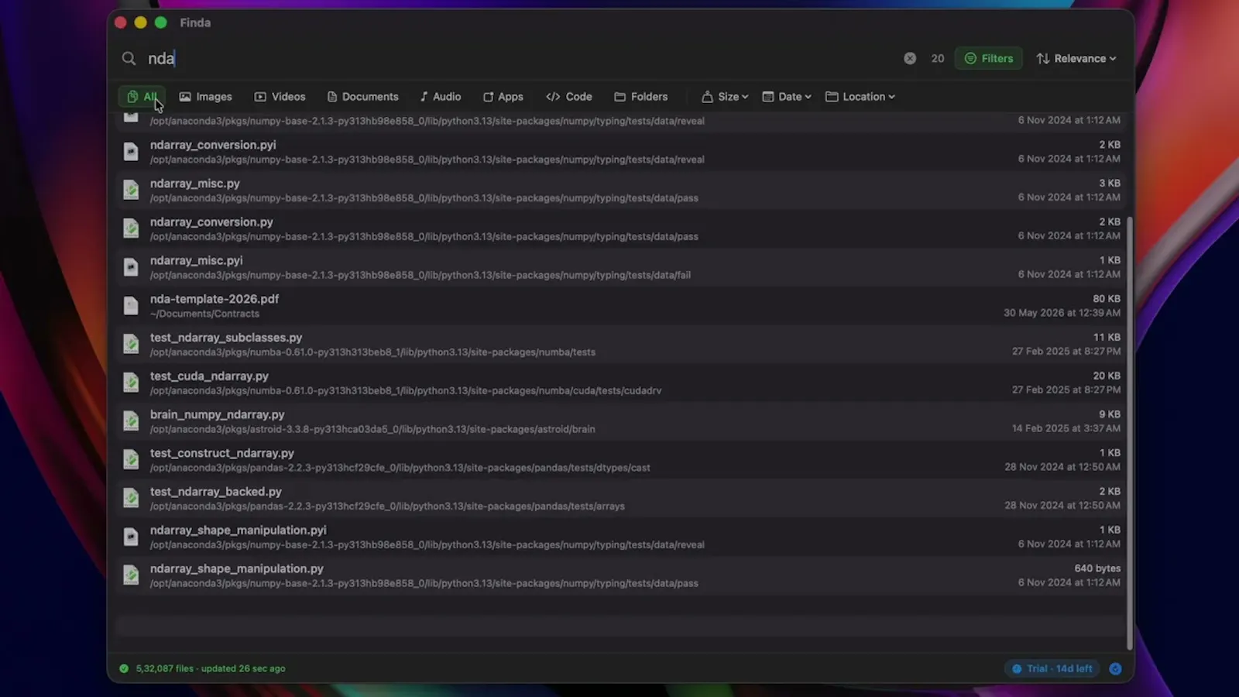Select the Videos filter tab

click(x=280, y=97)
